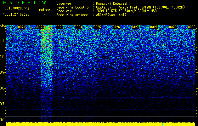Click the 0328 time marker
This screenshot has height=126, width=198.
point(154,27)
